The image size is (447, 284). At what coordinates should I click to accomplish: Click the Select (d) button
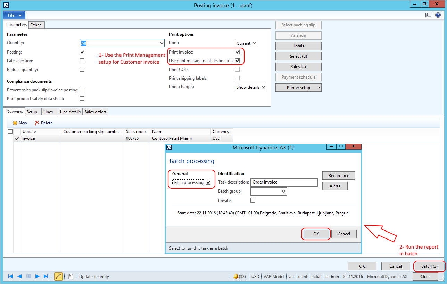(x=298, y=56)
